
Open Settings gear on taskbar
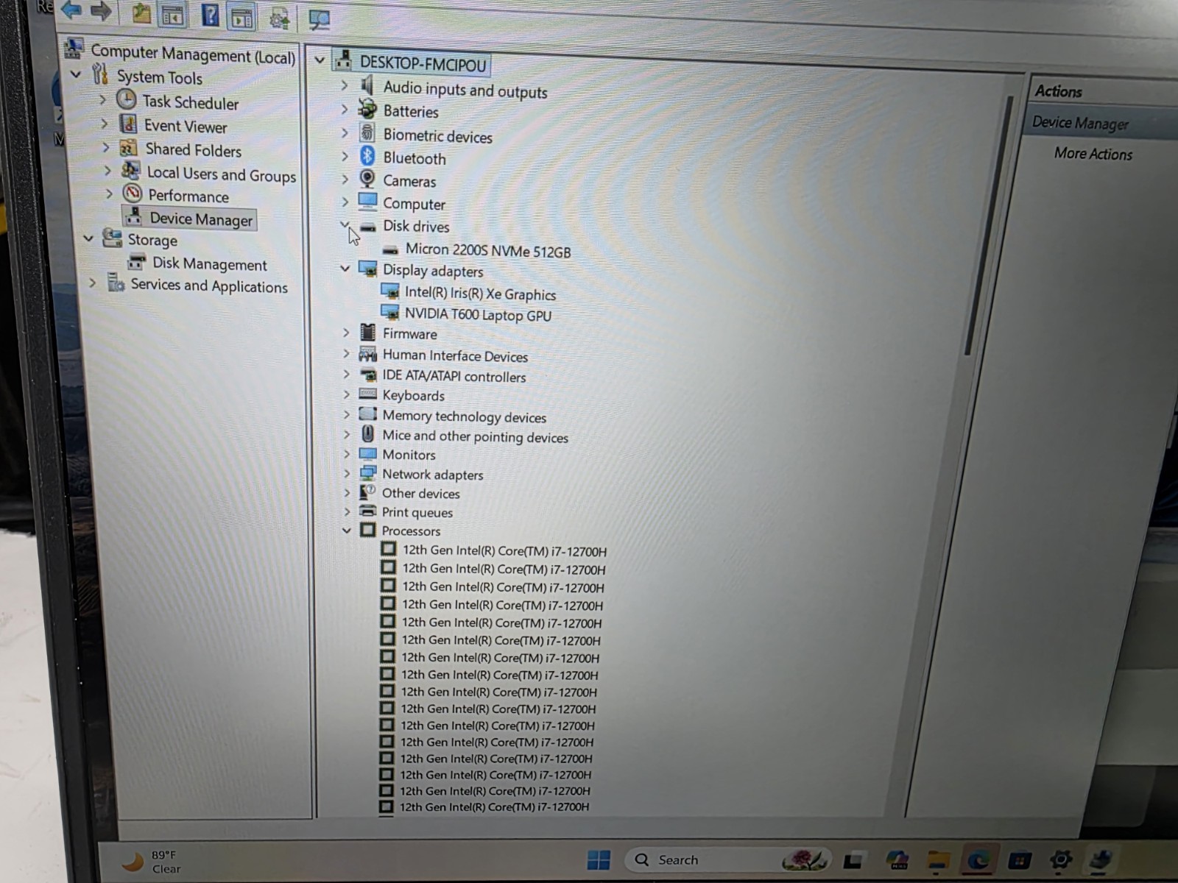1061,859
